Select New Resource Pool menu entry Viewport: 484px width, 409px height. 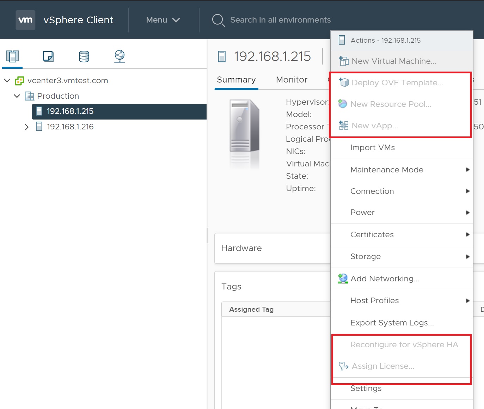click(x=402, y=104)
